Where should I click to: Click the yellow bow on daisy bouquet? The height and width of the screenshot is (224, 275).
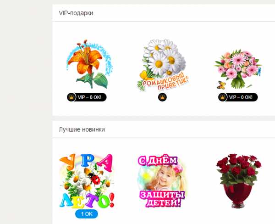click(145, 75)
